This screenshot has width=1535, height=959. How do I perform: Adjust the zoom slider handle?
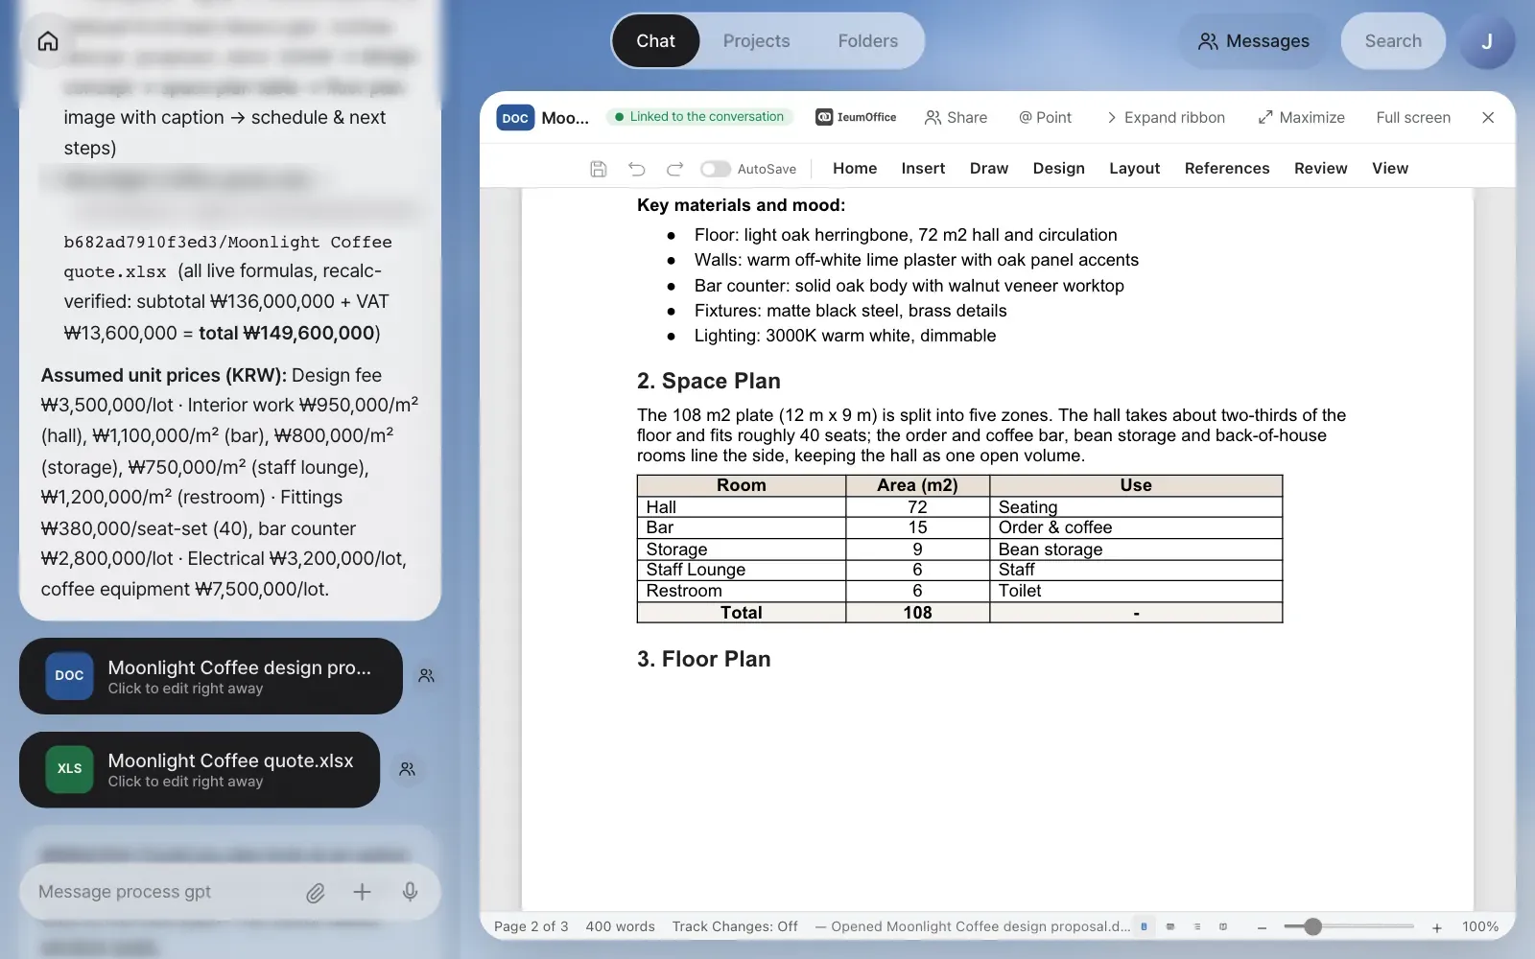[x=1313, y=926]
